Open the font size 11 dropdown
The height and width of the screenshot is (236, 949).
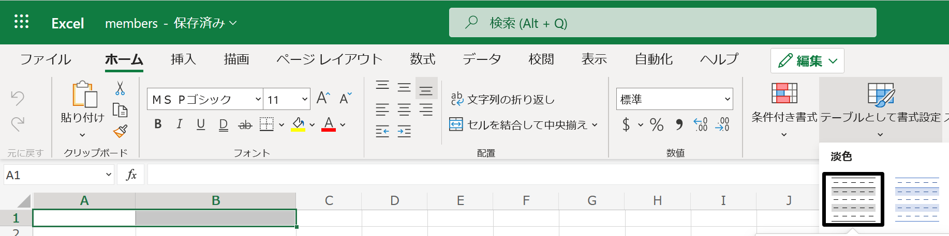pyautogui.click(x=304, y=99)
